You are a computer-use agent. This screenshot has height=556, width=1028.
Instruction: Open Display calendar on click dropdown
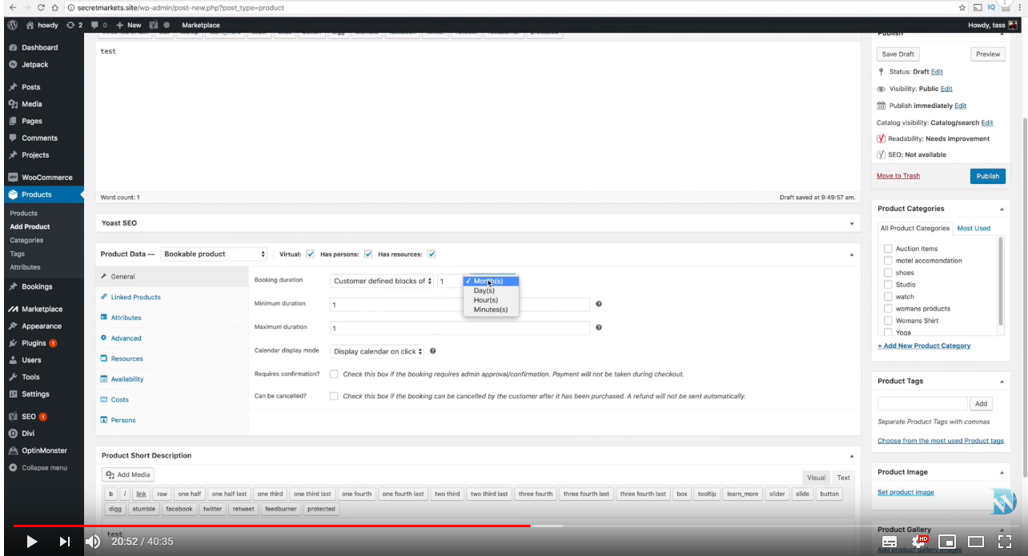[378, 351]
